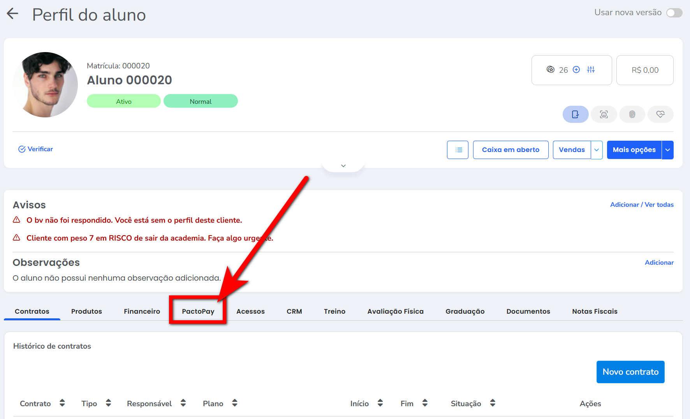Click the Verificar link
690x419 pixels.
point(36,149)
